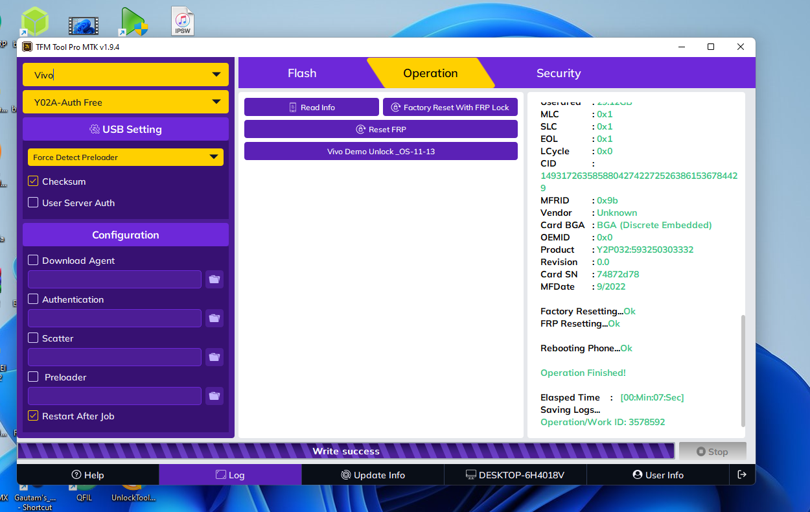This screenshot has width=810, height=512.
Task: Click the Operation/Work ID: 3578592 text
Action: tap(603, 422)
